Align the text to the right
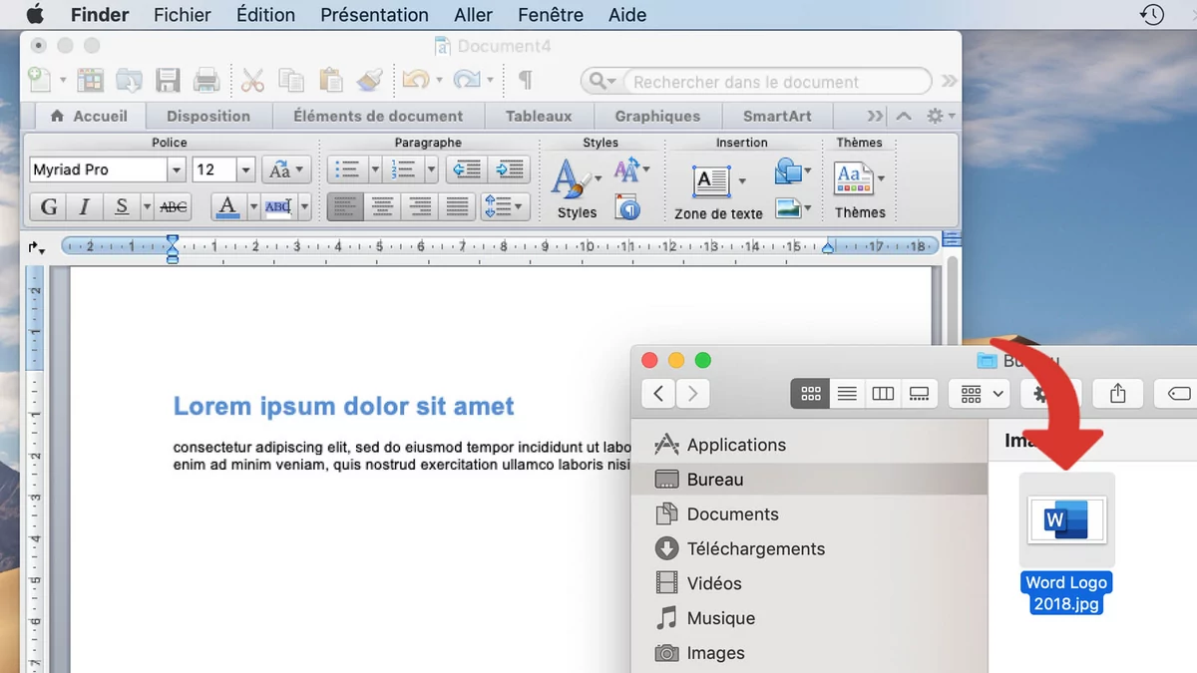 [x=420, y=206]
